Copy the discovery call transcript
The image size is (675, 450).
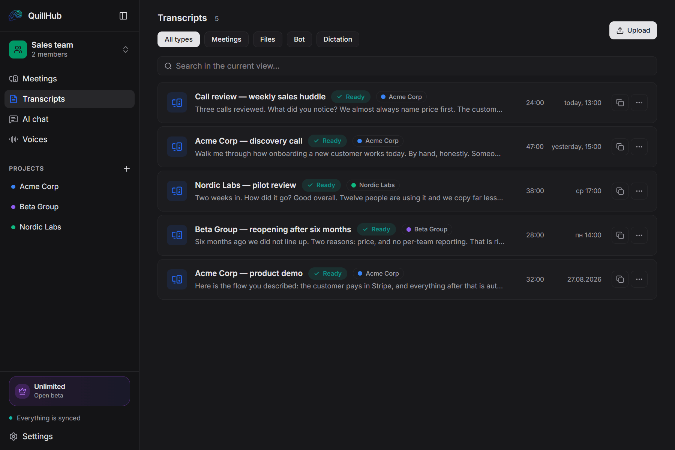[x=620, y=147]
